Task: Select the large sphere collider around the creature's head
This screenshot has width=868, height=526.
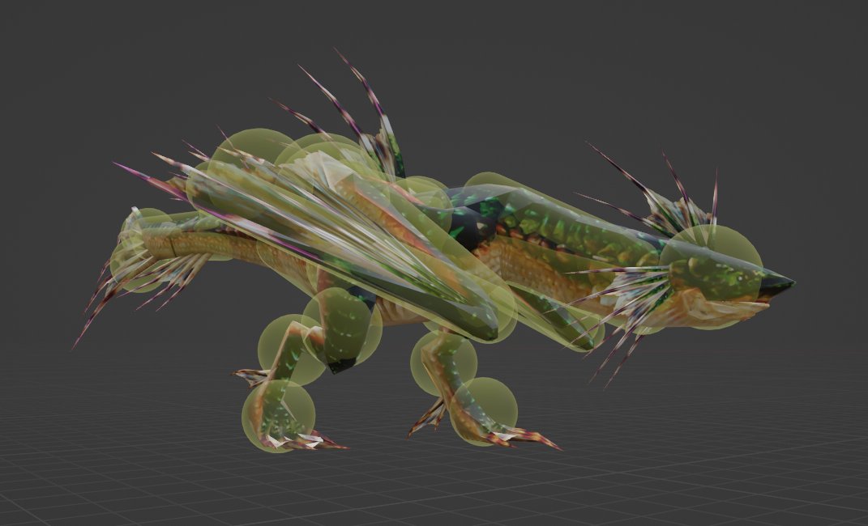Action: (711, 277)
